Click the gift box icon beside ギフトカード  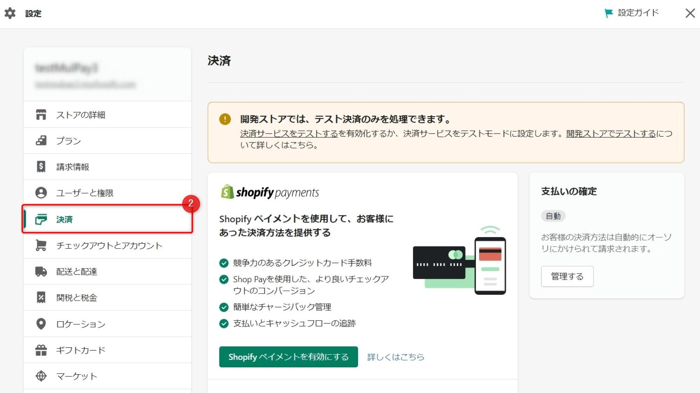(x=41, y=350)
